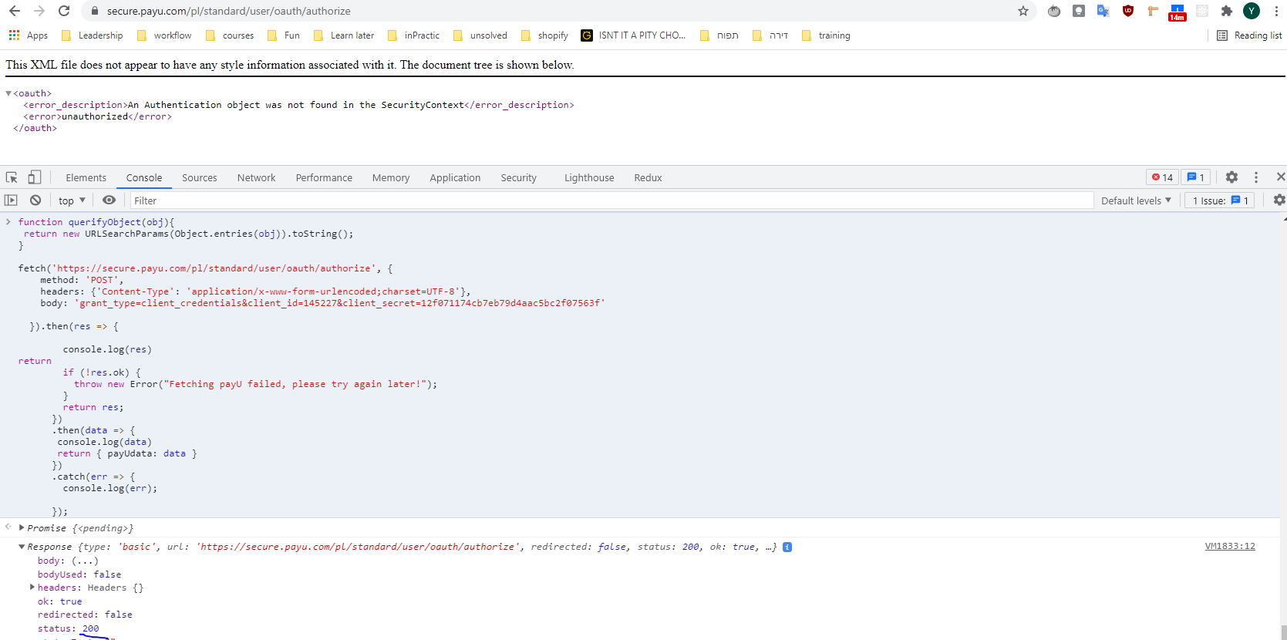
Task: Switch to the Network tab
Action: point(256,177)
